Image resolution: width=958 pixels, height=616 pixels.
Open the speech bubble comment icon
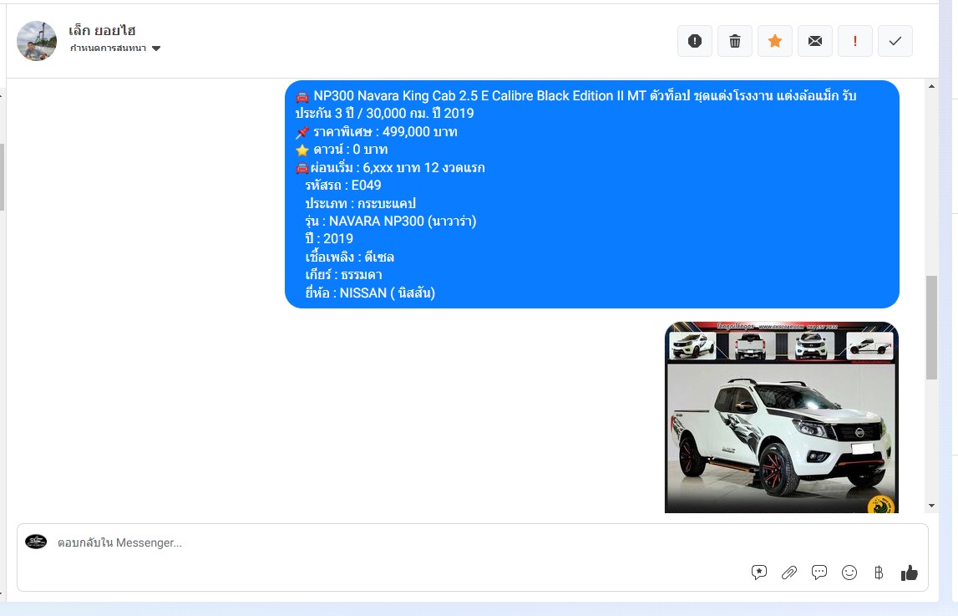tap(819, 573)
